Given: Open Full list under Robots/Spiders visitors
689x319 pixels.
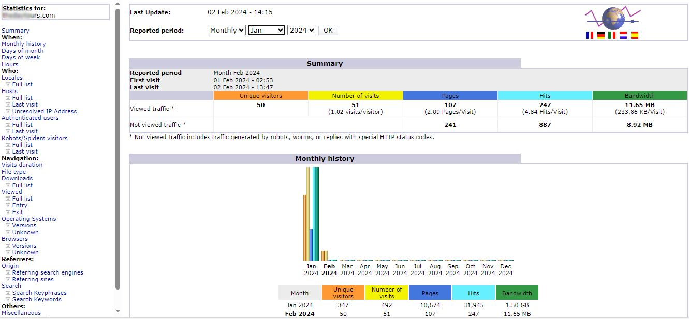Looking at the screenshot, I should 22,145.
